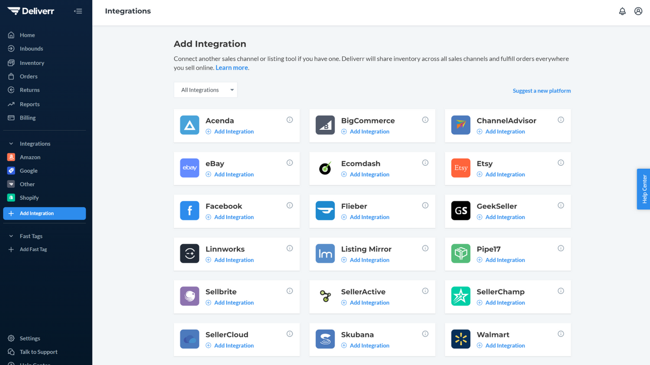
Task: Click the Flieber logo icon
Action: coord(325,211)
